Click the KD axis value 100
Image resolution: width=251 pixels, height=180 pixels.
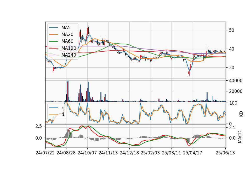coord(233,103)
